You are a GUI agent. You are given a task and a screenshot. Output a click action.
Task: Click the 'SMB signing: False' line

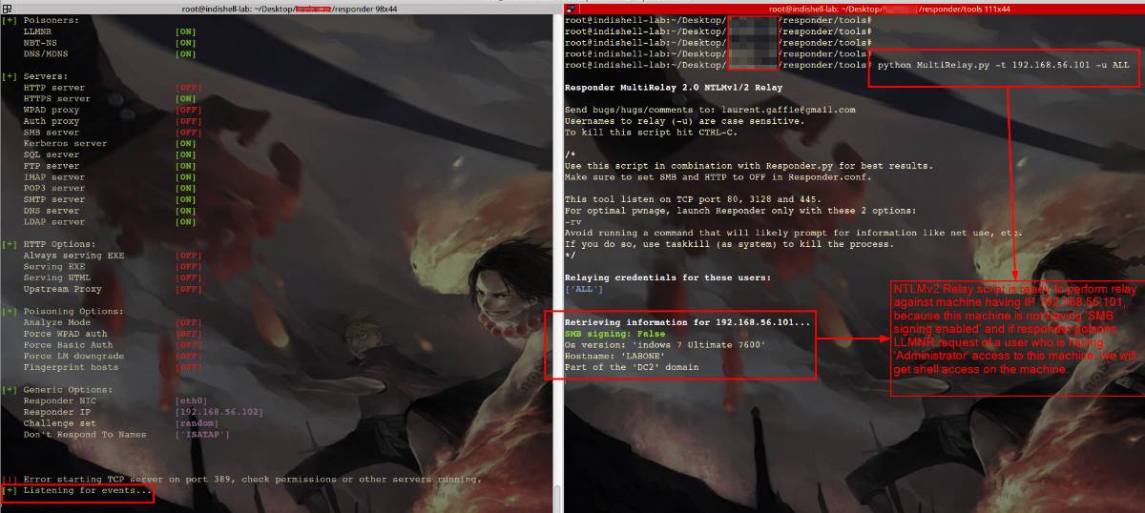tap(615, 334)
